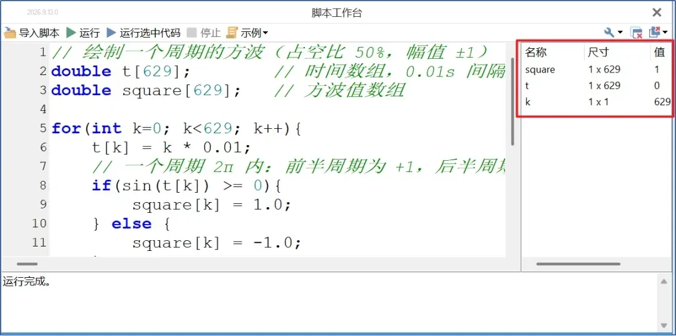Click the code editor horizontal scrollbar
The height and width of the screenshot is (336, 676).
27,264
